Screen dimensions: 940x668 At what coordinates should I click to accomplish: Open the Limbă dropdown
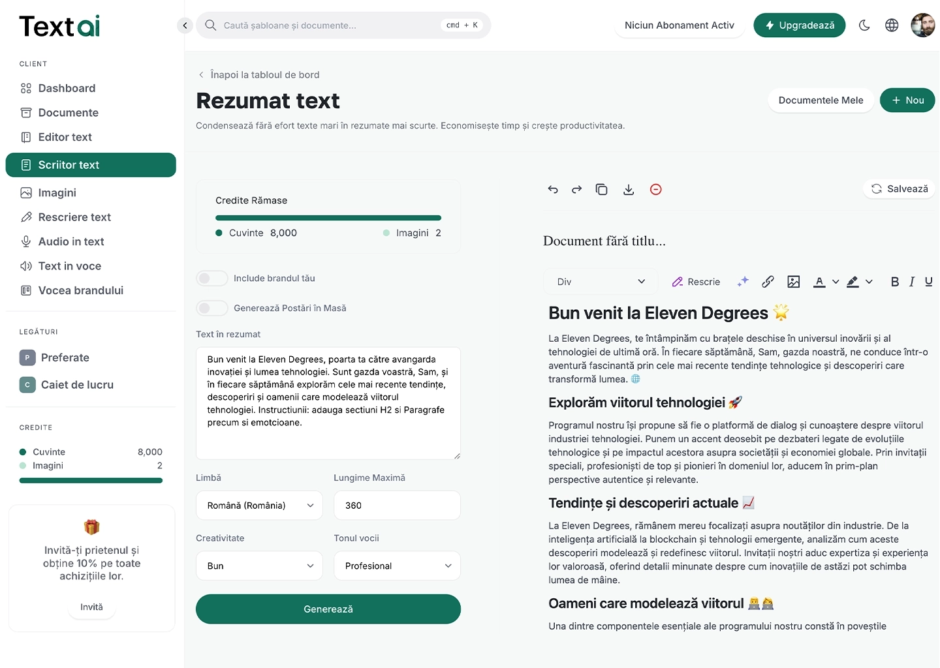tap(259, 506)
